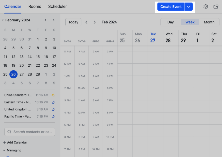The image size is (222, 157).
Task: Open the calendar settings gear icon
Action: [x=205, y=7]
